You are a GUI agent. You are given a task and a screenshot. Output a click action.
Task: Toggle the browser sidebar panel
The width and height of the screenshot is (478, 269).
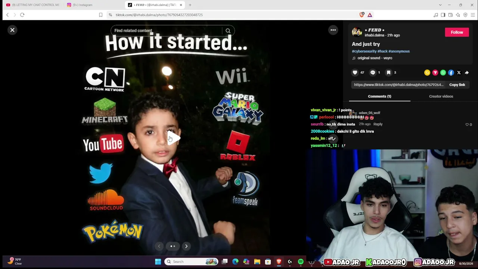click(x=443, y=15)
